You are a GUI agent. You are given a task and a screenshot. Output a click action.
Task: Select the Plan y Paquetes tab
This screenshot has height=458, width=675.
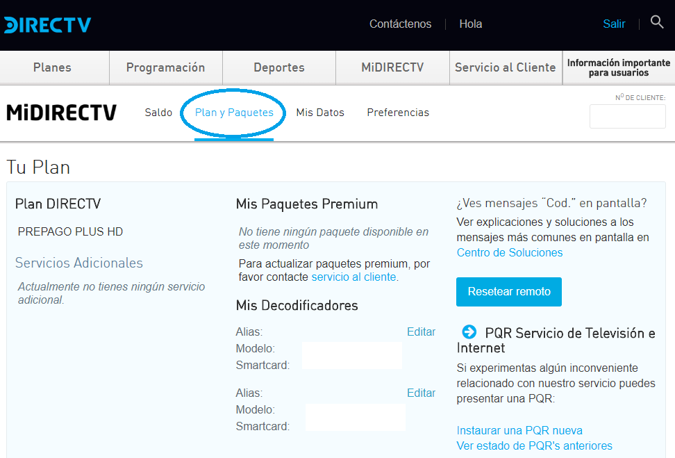click(x=234, y=113)
